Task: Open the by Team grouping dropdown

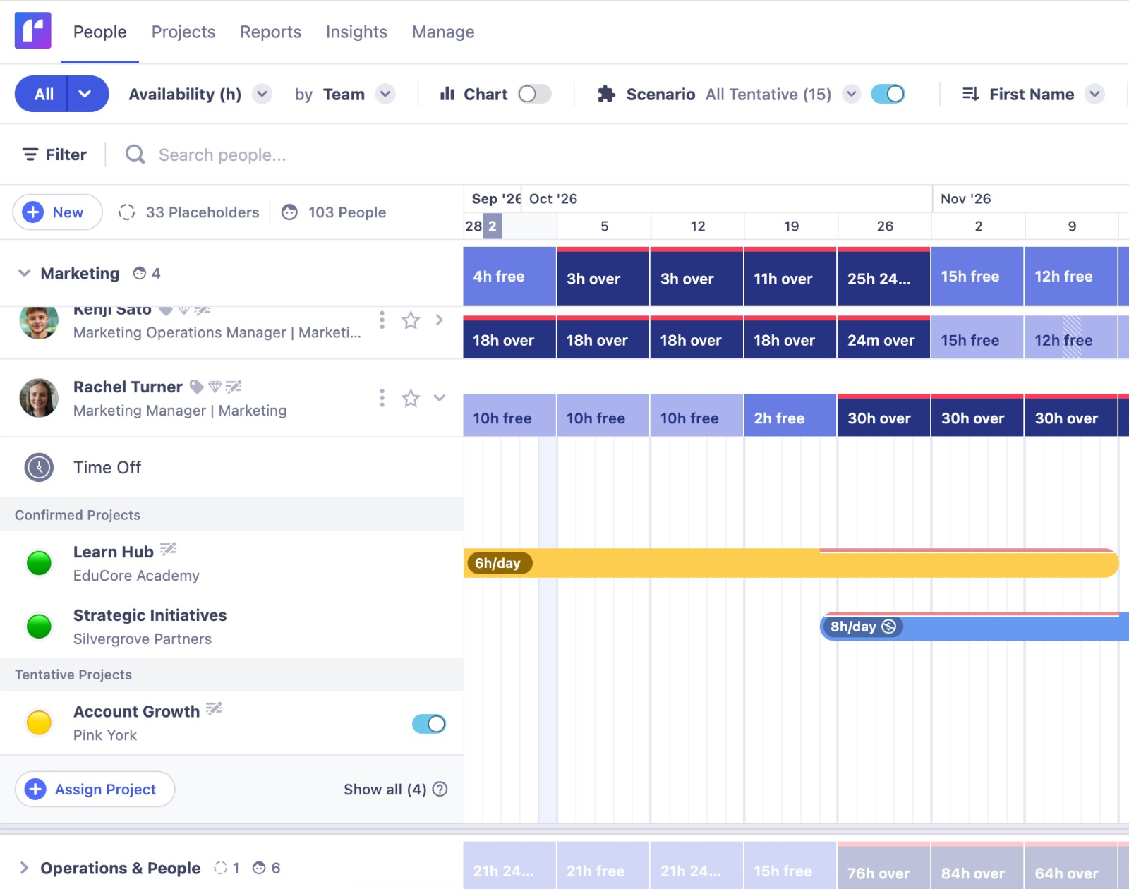Action: pyautogui.click(x=385, y=94)
